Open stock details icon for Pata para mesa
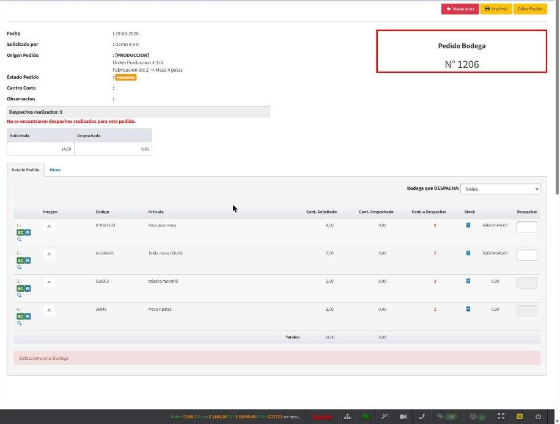 pyautogui.click(x=468, y=225)
